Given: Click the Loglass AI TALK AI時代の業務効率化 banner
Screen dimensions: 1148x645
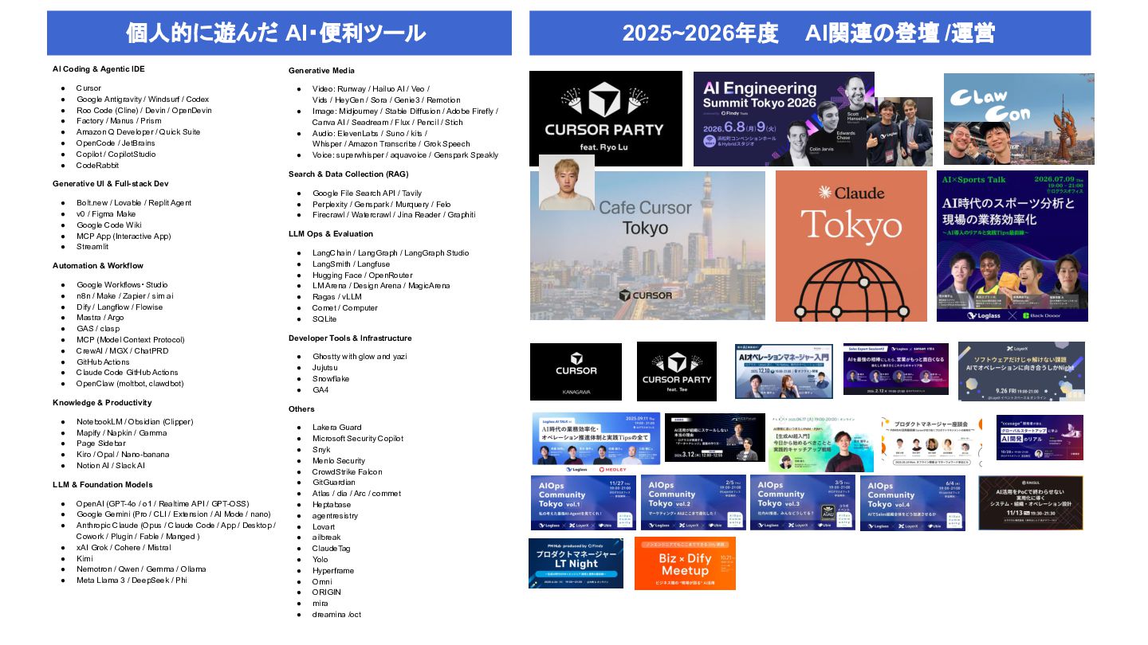Looking at the screenshot, I should pos(595,441).
